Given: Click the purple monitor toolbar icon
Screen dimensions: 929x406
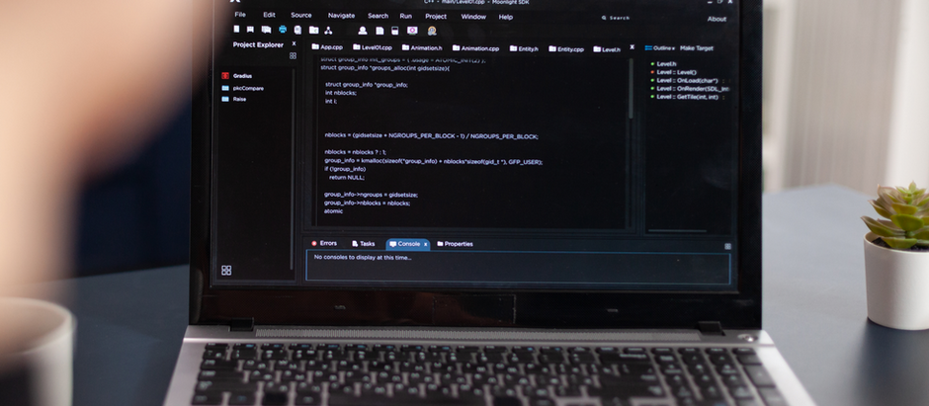Looking at the screenshot, I should [412, 31].
